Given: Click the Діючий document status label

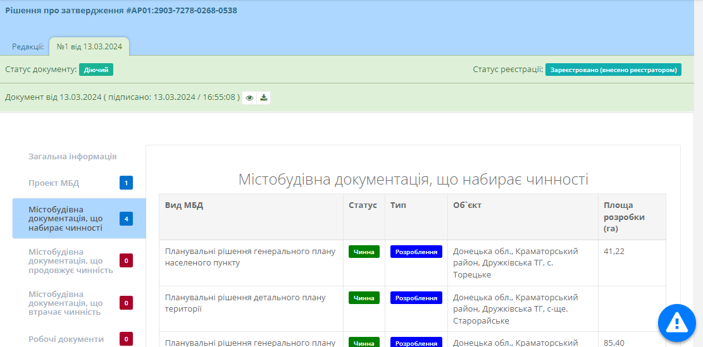Looking at the screenshot, I should click(96, 70).
